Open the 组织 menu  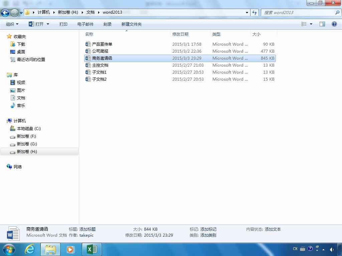(12, 24)
